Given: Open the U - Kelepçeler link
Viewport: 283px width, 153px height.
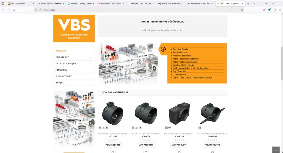Looking at the screenshot, I should point(178,75).
